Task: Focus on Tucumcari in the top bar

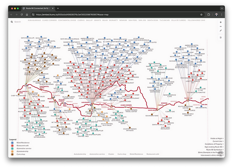Action: pyautogui.click(x=164, y=20)
